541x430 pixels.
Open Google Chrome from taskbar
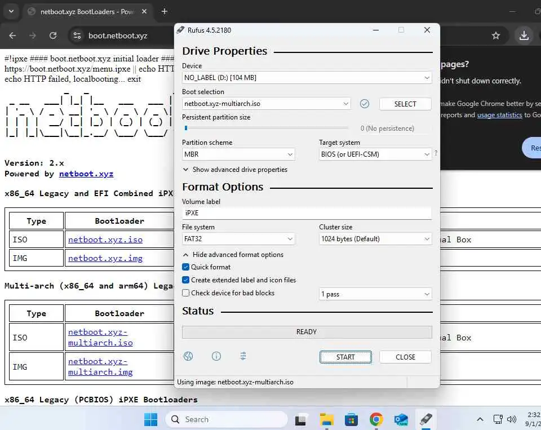pyautogui.click(x=376, y=419)
